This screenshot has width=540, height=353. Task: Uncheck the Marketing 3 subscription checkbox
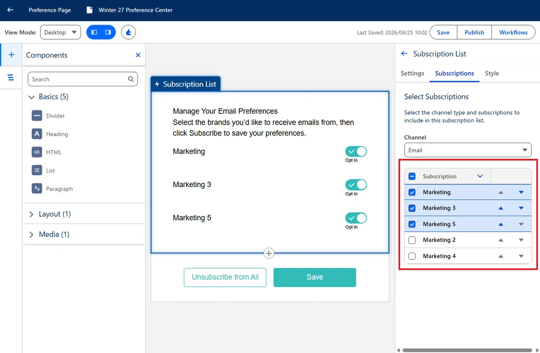[x=412, y=208]
